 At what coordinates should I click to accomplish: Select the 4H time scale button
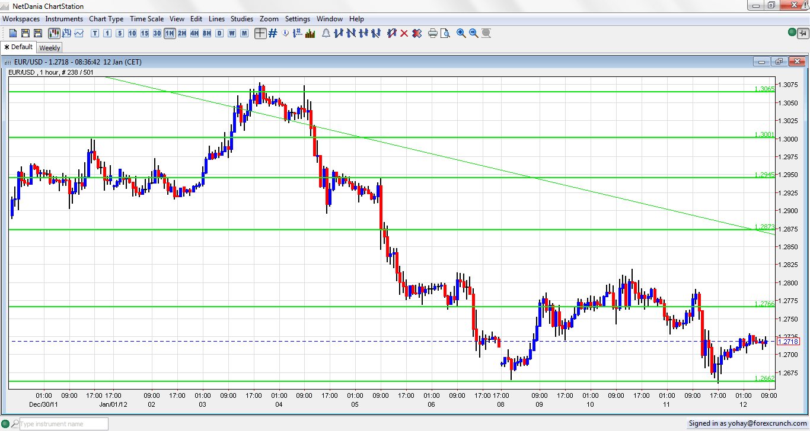click(194, 33)
